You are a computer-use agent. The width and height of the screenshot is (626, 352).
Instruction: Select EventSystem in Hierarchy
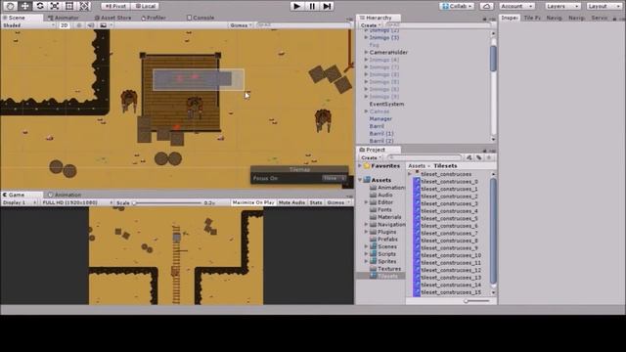pos(386,105)
